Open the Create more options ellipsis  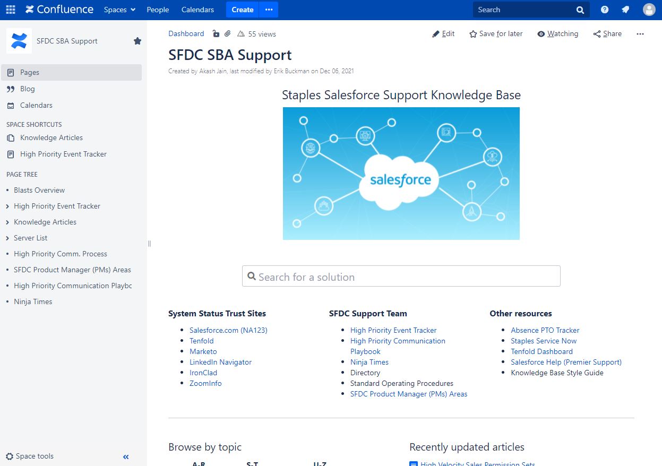[x=269, y=10]
